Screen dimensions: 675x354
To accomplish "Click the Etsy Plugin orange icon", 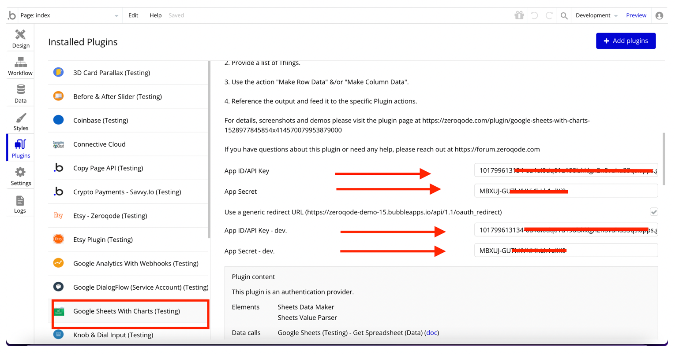I will point(58,239).
